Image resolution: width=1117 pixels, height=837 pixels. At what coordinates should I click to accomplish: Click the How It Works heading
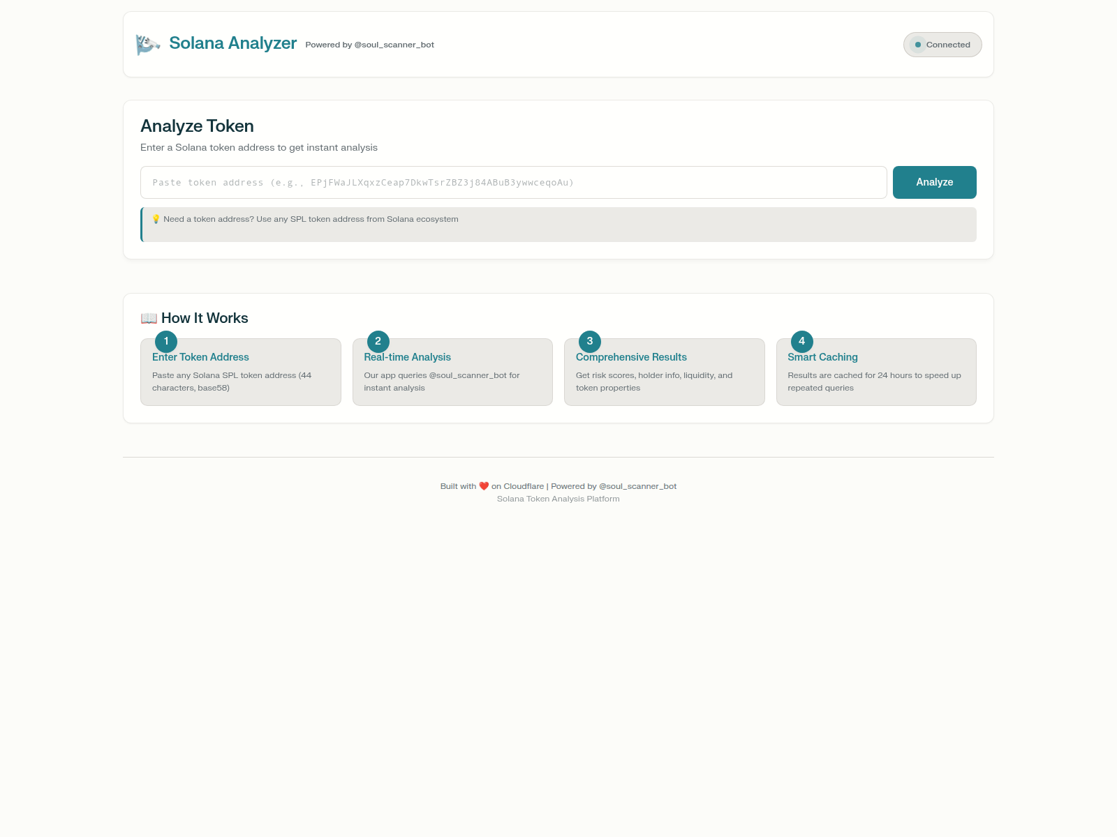[x=205, y=318]
